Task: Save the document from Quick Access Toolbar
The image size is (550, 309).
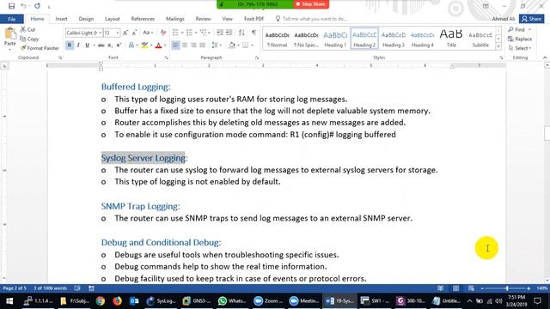Action: pyautogui.click(x=11, y=6)
